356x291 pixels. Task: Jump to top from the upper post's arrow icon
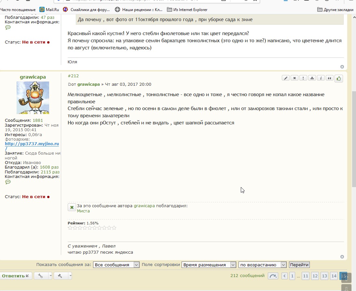click(x=342, y=67)
